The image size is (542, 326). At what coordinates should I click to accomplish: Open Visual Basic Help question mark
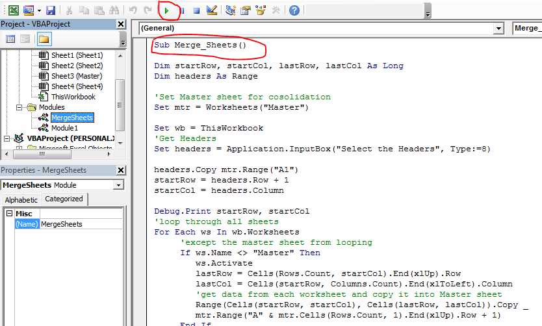294,10
